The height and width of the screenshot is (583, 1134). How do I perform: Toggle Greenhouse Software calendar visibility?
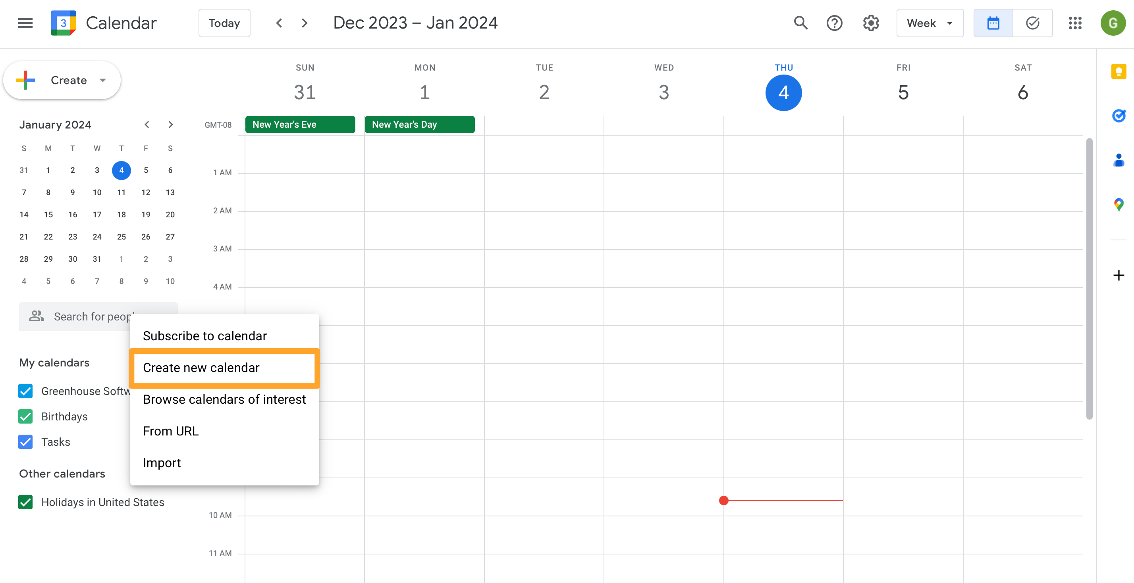pos(27,390)
